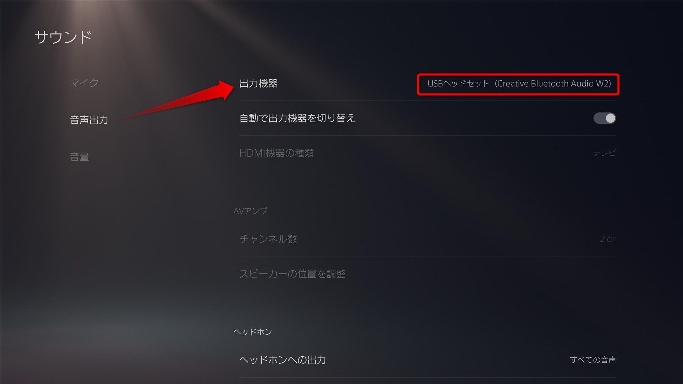
Task: Toggle the 自動で出力機器を切り替え switch
Action: [x=604, y=118]
